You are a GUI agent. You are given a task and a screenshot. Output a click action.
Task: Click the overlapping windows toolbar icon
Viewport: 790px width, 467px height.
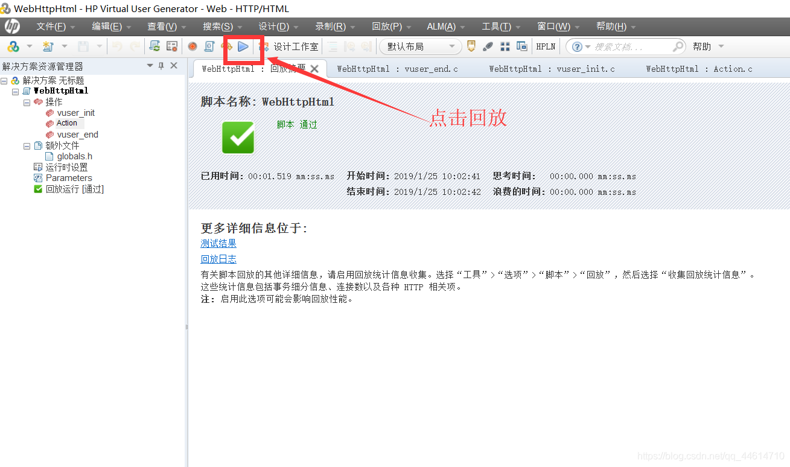tap(522, 46)
